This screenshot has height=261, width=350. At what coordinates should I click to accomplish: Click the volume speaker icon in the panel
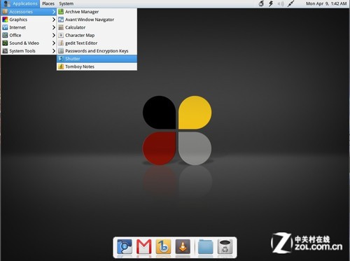(x=281, y=3)
